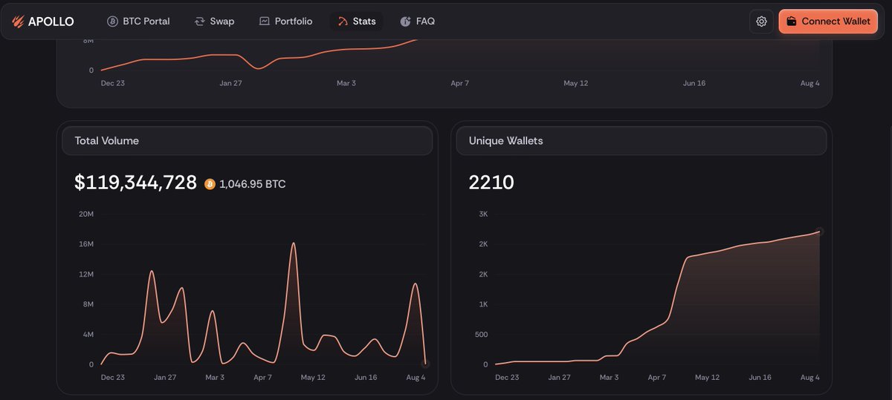Click the Total Volume chart end marker
This screenshot has height=400, width=892.
[425, 364]
